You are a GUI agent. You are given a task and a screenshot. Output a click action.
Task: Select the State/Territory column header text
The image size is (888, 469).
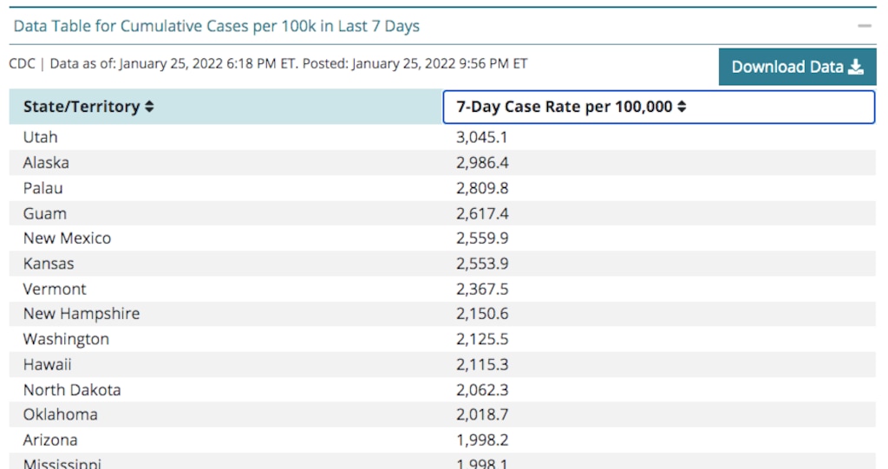pyautogui.click(x=82, y=107)
